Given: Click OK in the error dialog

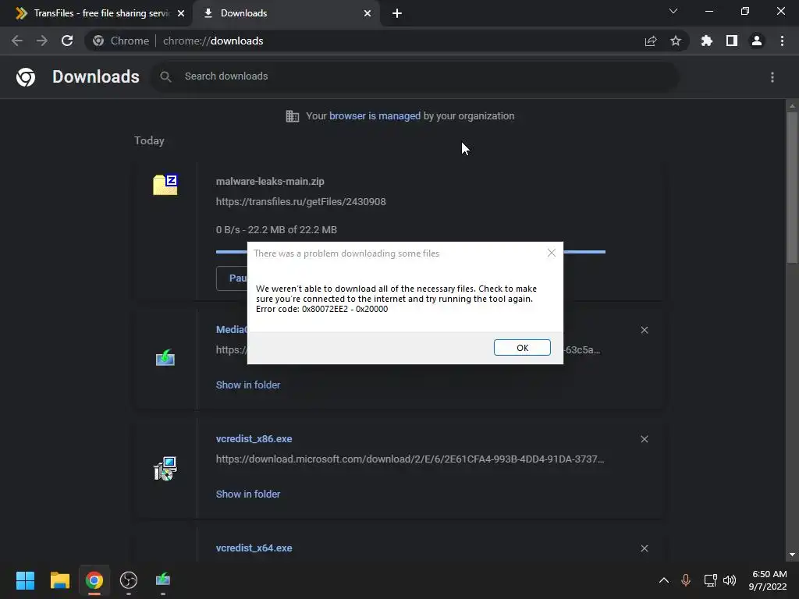Looking at the screenshot, I should coord(522,347).
